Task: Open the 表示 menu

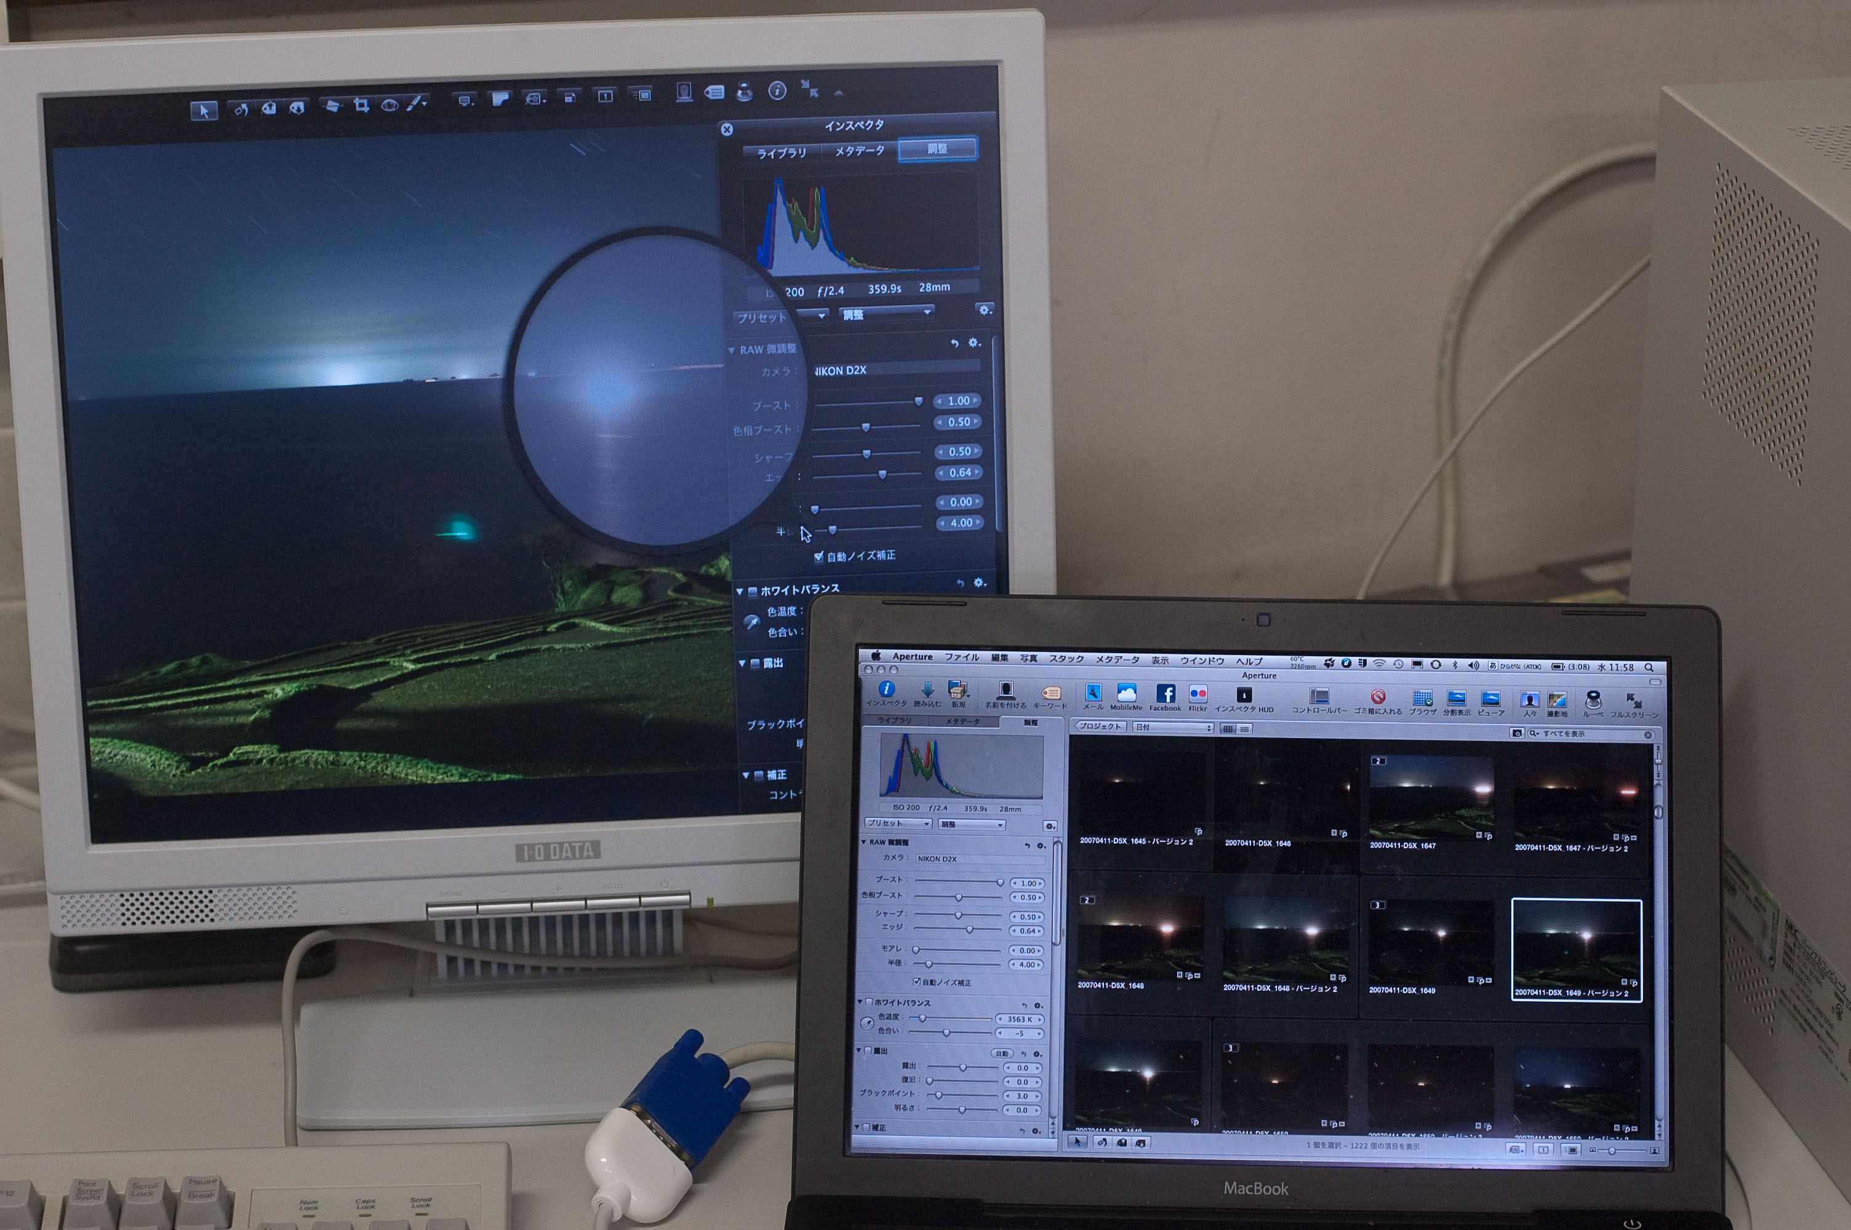Action: pos(1161,661)
